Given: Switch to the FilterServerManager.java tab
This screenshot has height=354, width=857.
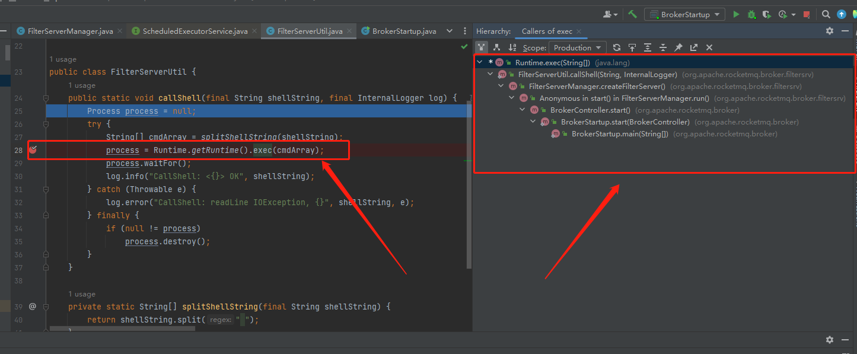Looking at the screenshot, I should (x=70, y=31).
